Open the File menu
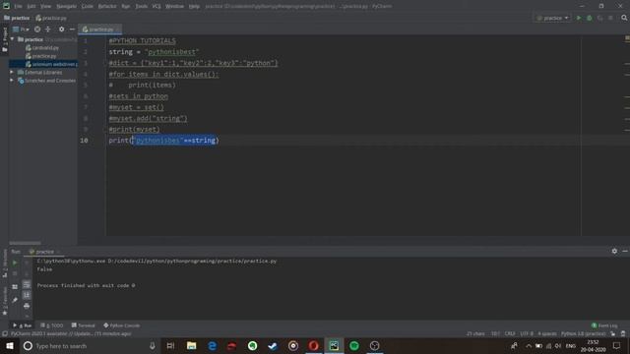 (x=19, y=6)
